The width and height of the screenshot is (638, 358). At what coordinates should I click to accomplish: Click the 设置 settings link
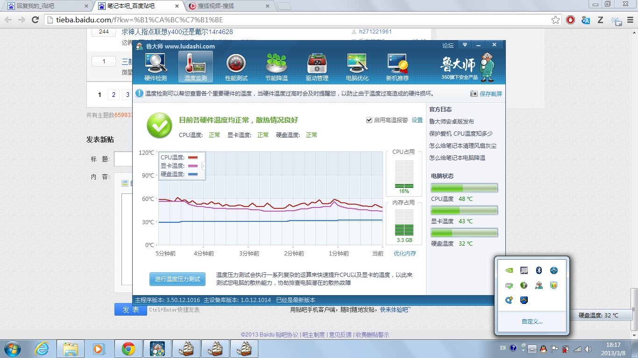pos(417,120)
